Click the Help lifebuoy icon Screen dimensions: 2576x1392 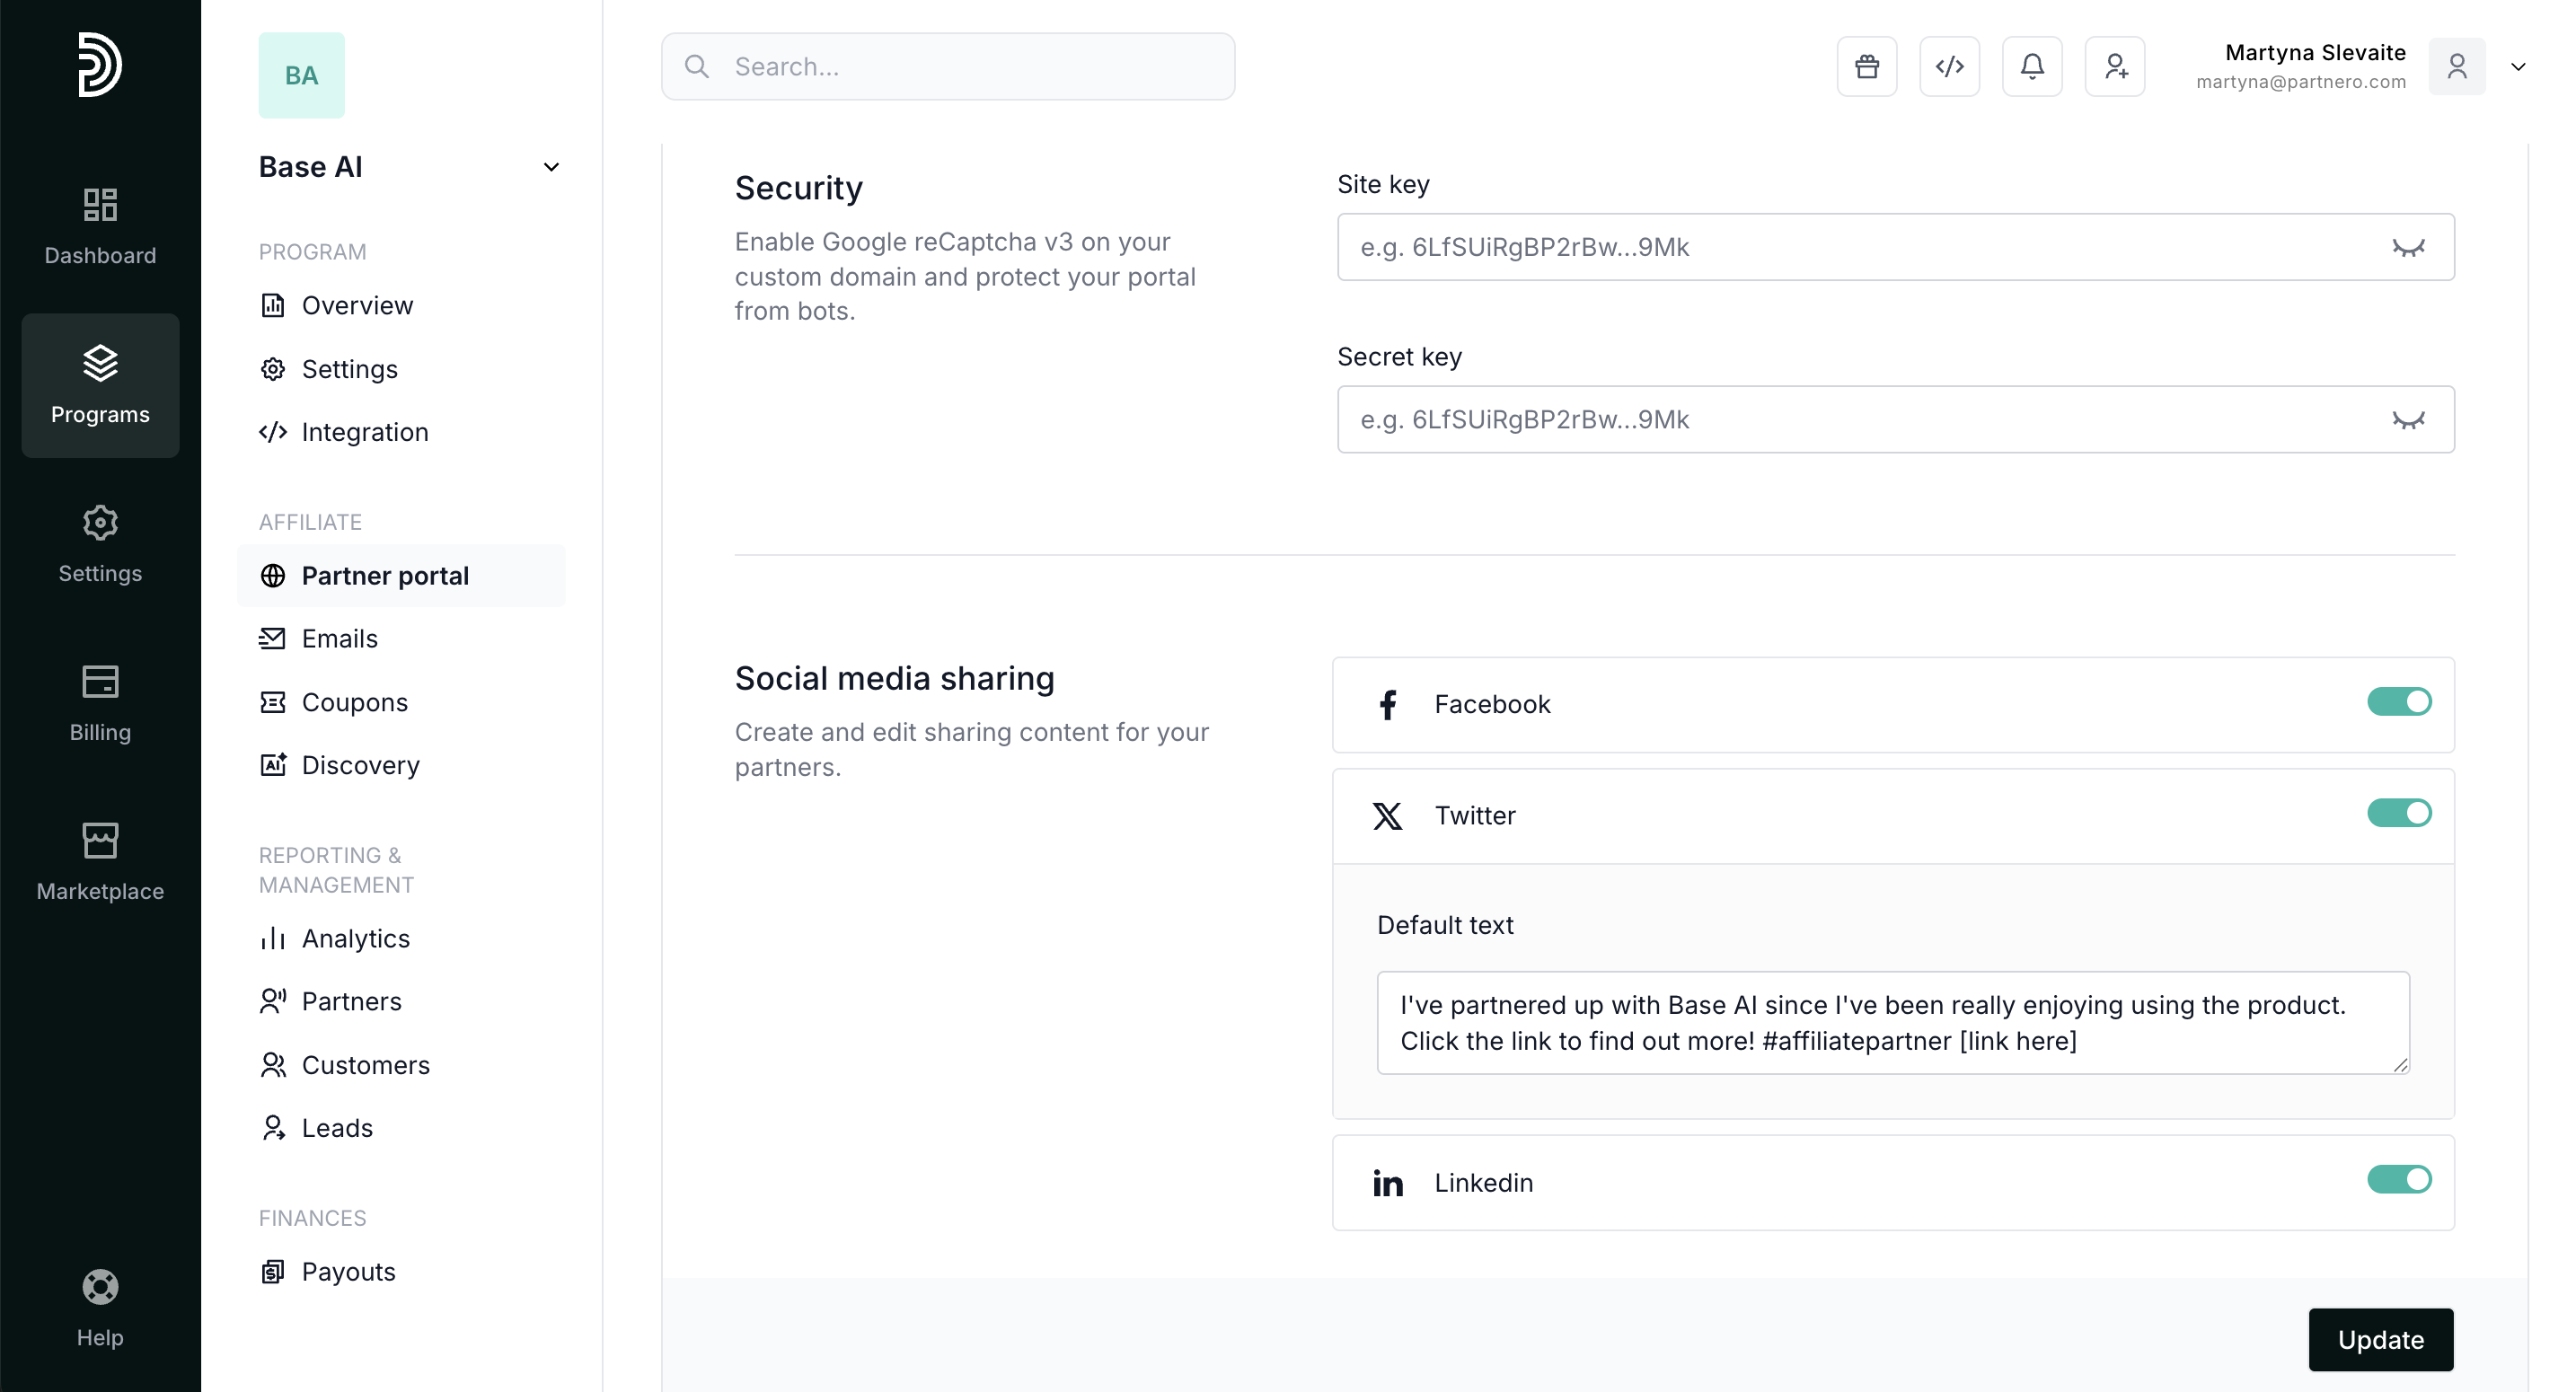click(100, 1287)
